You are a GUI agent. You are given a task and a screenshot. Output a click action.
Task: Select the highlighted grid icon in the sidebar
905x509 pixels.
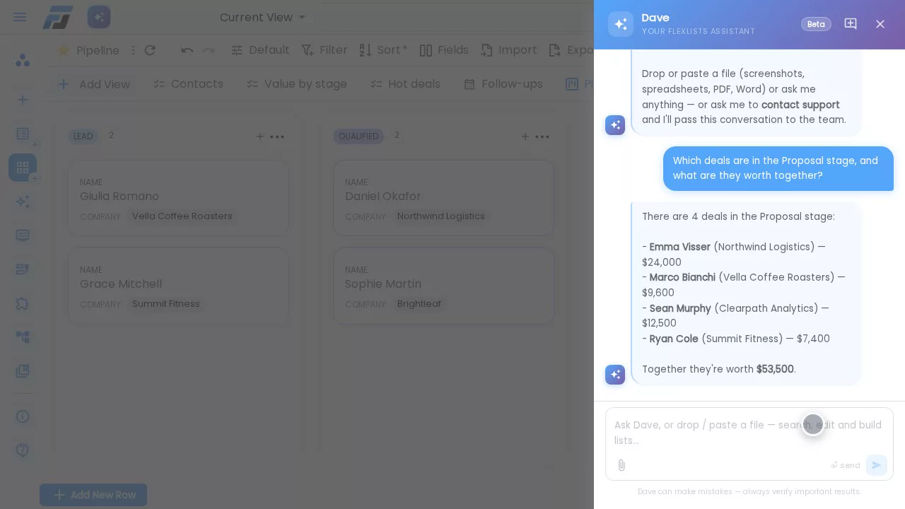[23, 168]
